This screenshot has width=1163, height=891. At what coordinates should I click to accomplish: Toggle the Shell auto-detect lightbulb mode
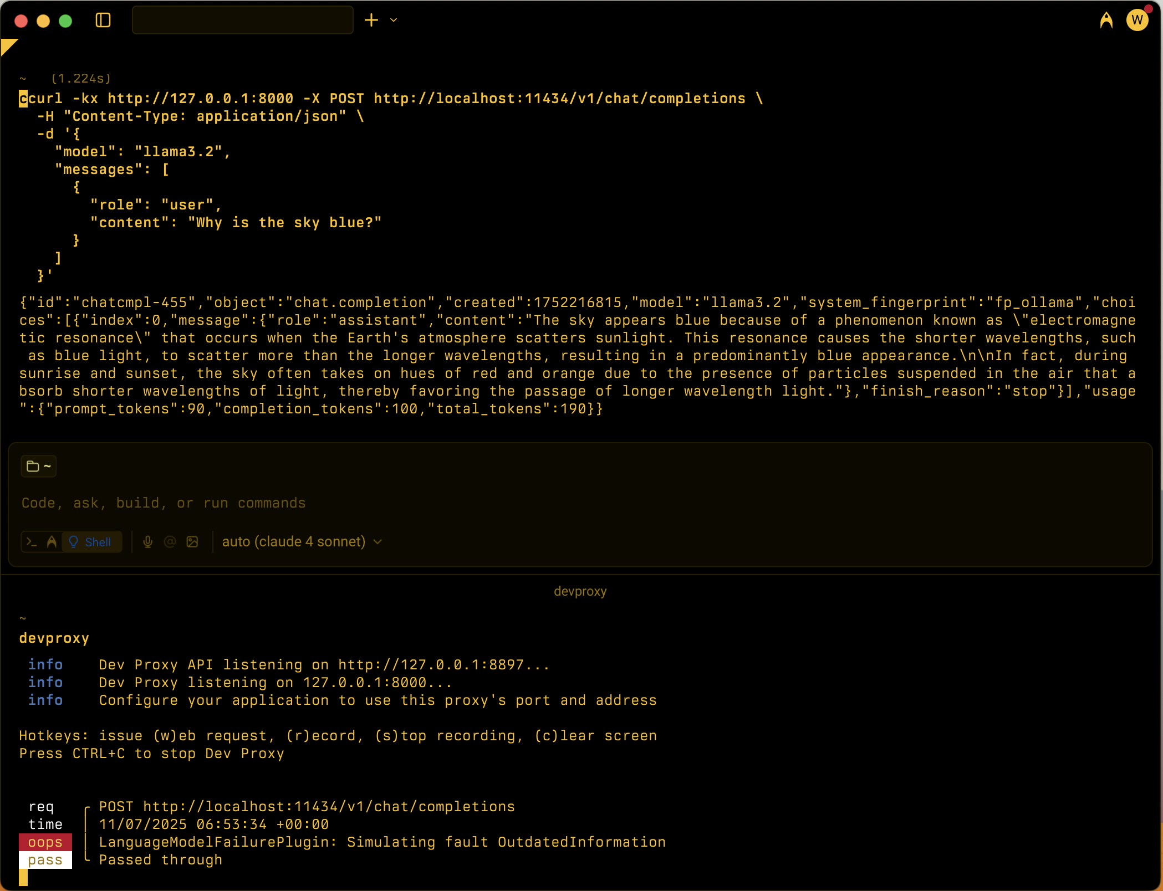point(91,542)
